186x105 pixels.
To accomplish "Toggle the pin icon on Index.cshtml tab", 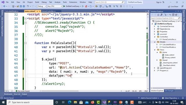I will [37, 11].
